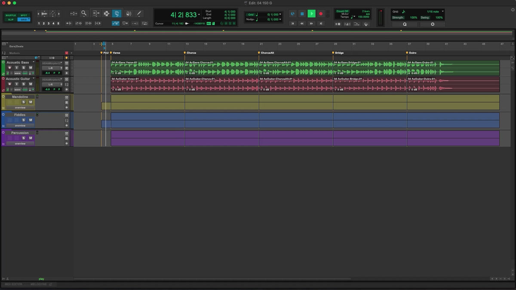Record-enable the Acoustic Bass track
The image size is (516, 290).
pos(9,67)
